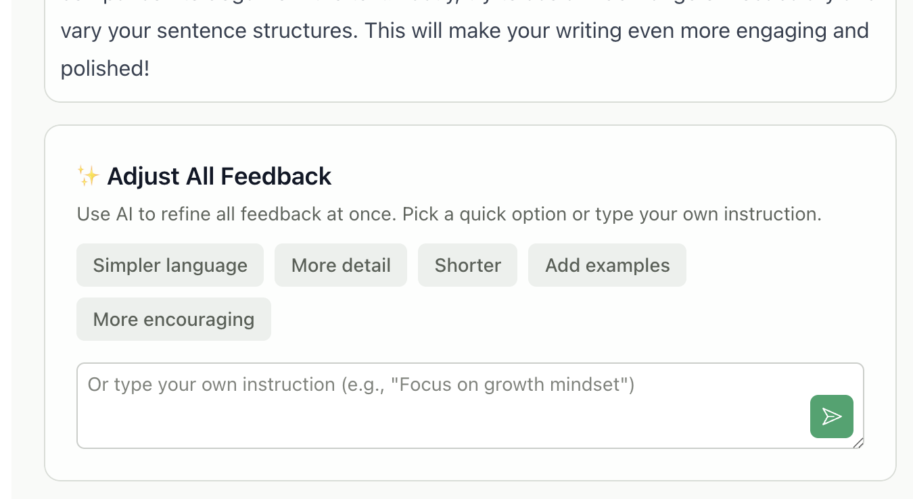Apply the More detail adjustment
The height and width of the screenshot is (499, 913).
click(x=340, y=265)
